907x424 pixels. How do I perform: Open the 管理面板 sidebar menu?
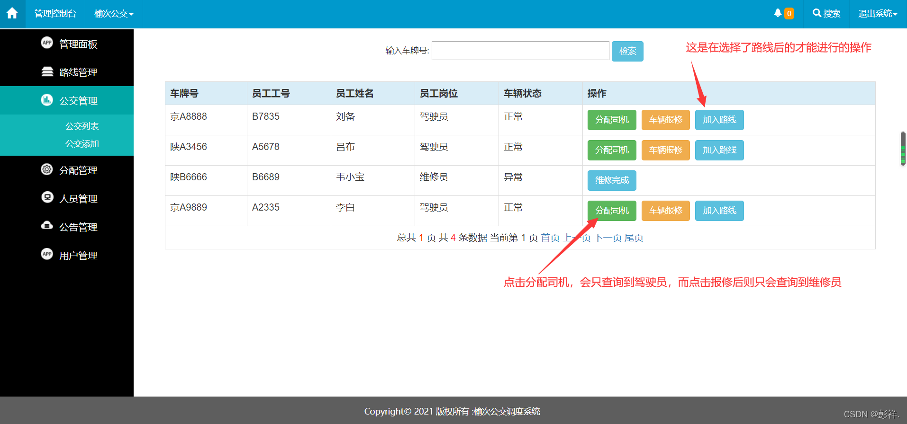67,44
